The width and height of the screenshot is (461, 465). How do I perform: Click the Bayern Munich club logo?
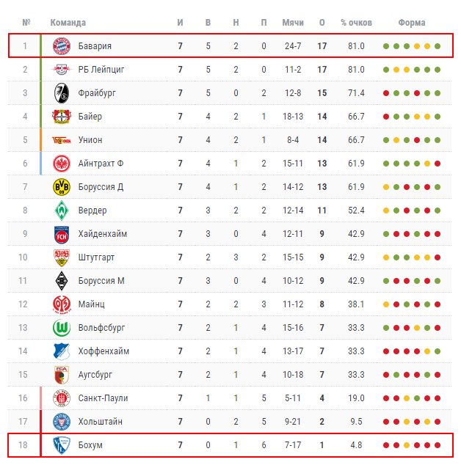[61, 46]
